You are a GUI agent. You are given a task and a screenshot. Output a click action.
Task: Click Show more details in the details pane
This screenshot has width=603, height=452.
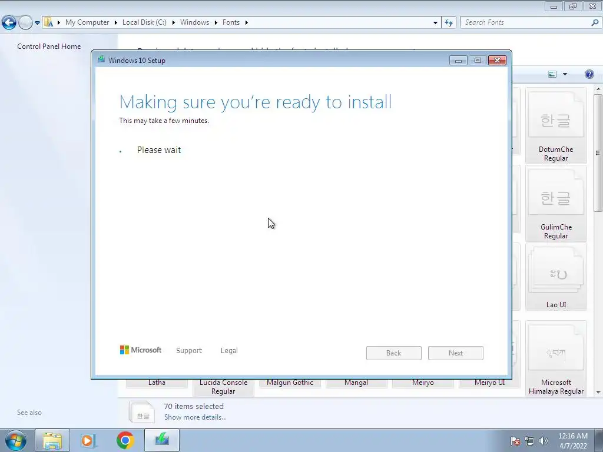click(x=195, y=417)
